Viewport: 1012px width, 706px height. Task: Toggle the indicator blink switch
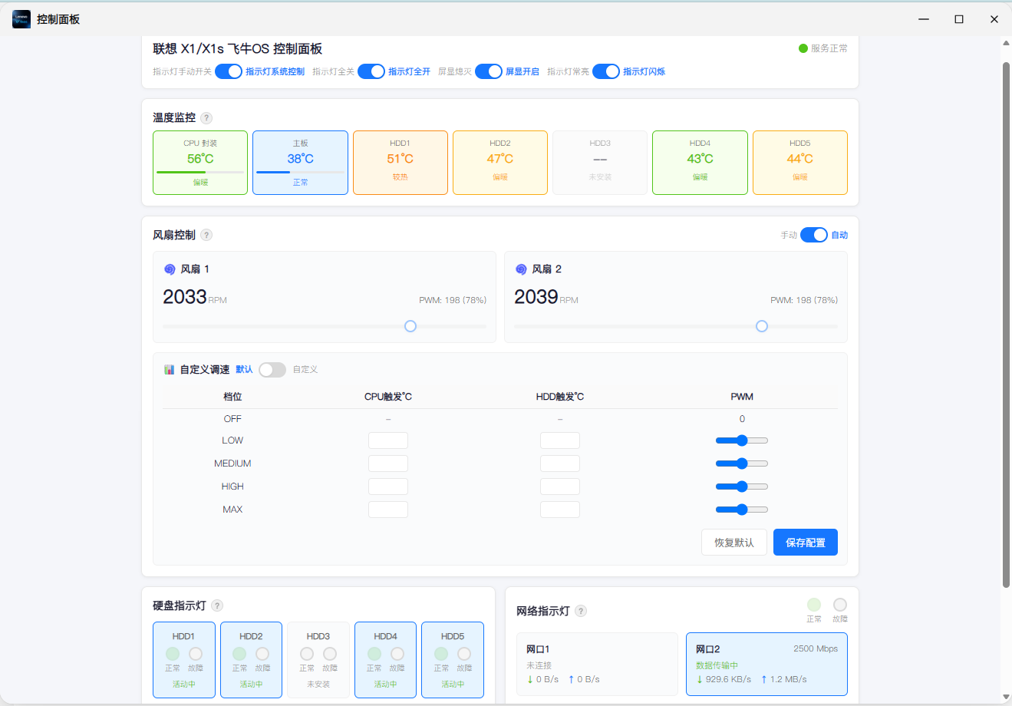[x=606, y=71]
